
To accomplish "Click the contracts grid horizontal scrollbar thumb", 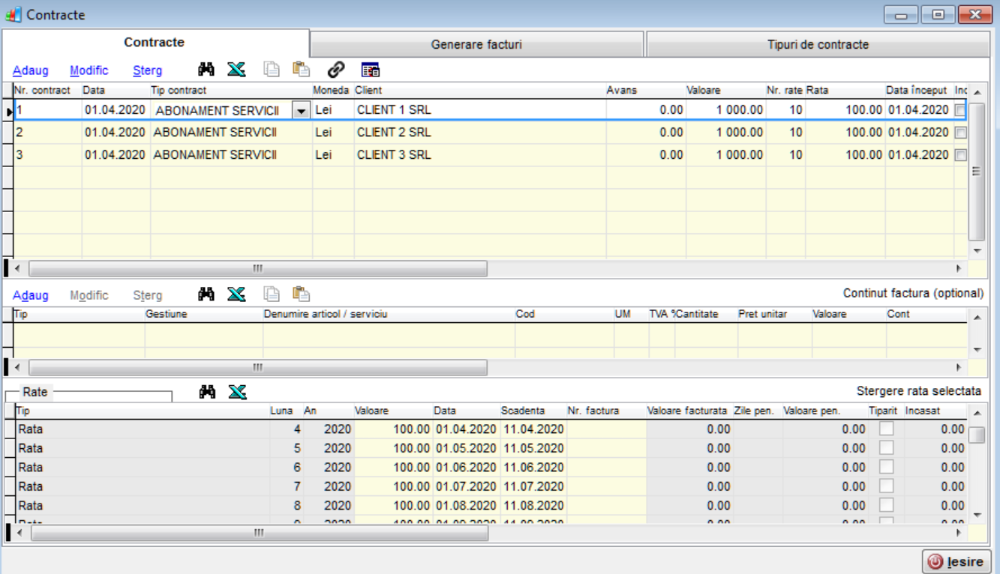I will coord(257,268).
